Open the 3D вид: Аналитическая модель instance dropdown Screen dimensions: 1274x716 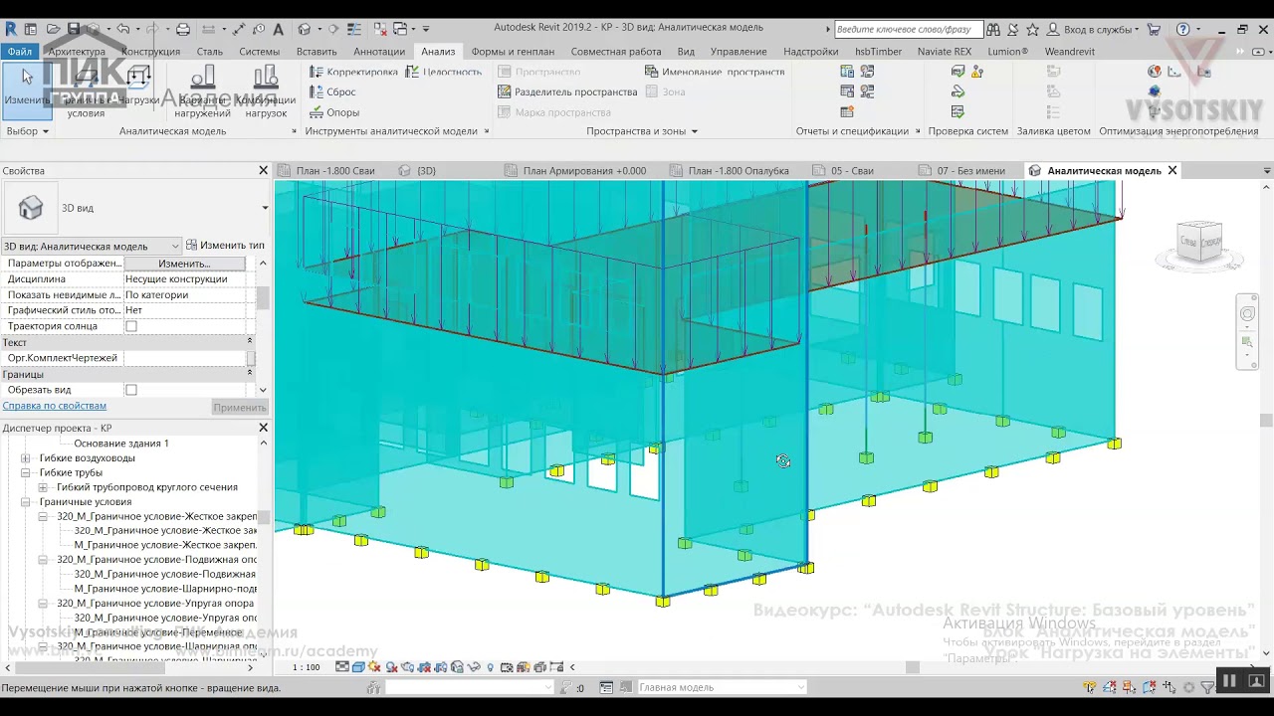[x=92, y=246]
